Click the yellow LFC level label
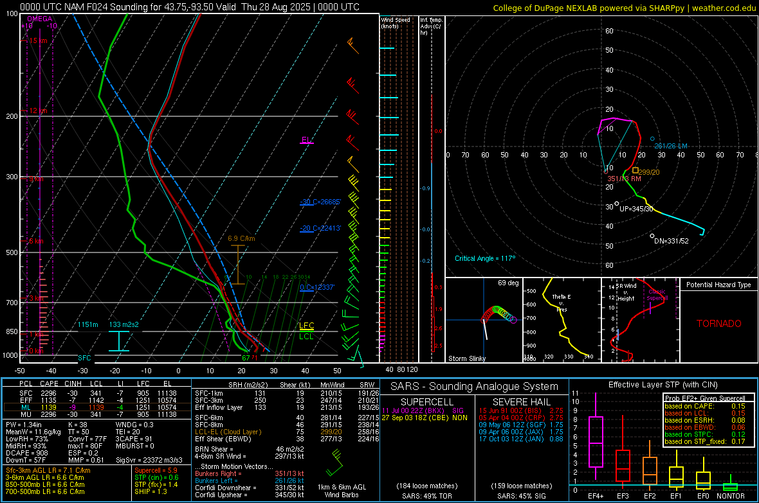 (306, 326)
